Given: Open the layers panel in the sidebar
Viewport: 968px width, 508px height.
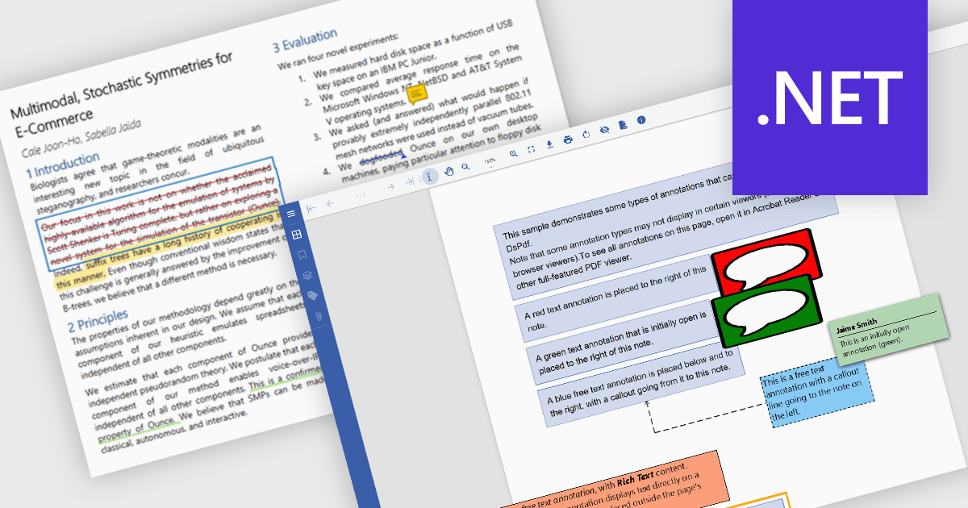Looking at the screenshot, I should 307,275.
